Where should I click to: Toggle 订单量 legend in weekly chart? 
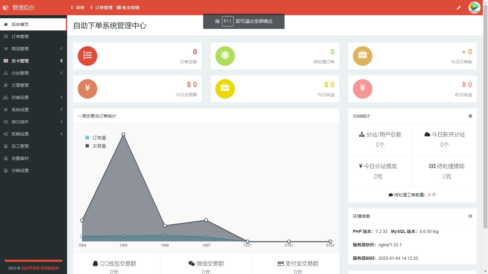[96, 138]
